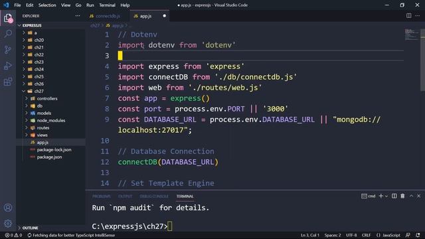Open the Extensions view
The image size is (425, 239).
[8, 82]
